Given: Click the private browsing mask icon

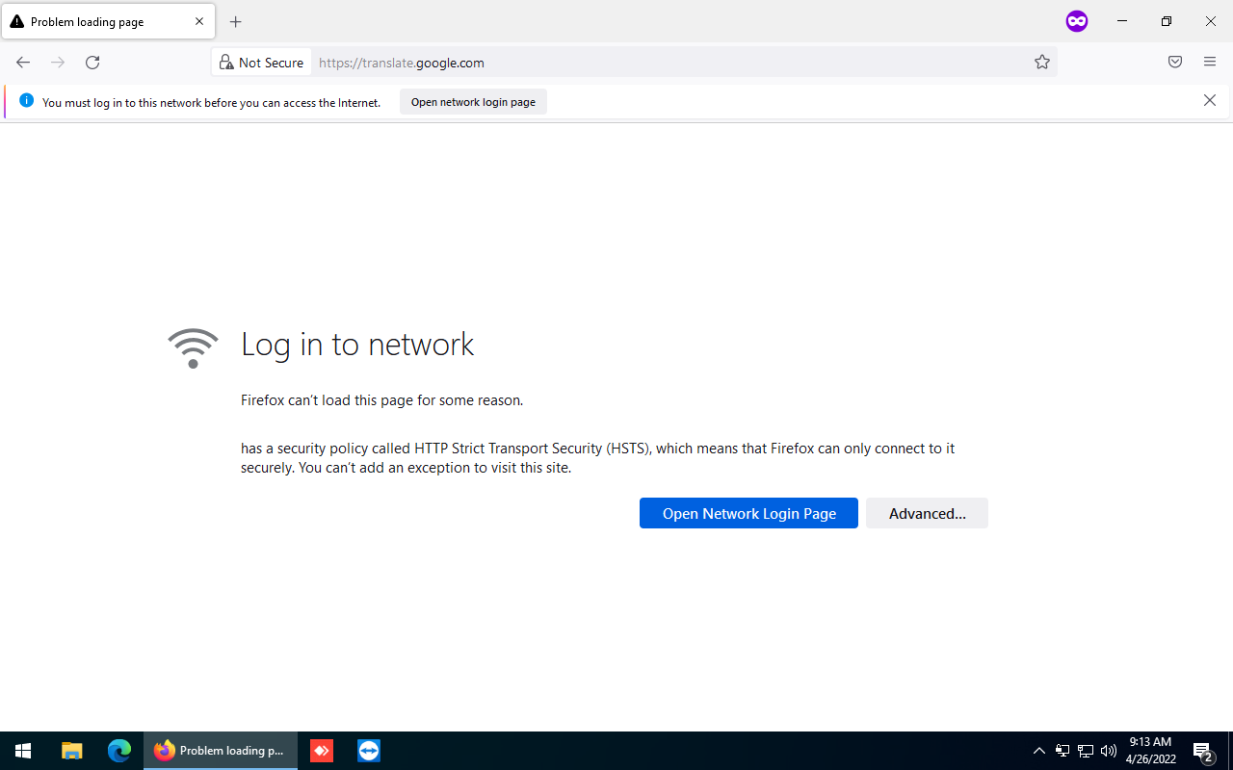Looking at the screenshot, I should [1077, 21].
